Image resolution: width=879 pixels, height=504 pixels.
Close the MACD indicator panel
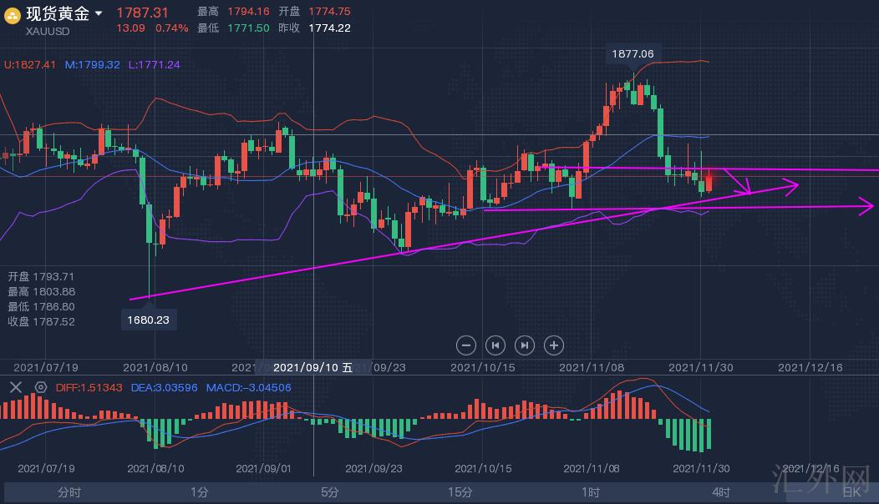(15, 387)
